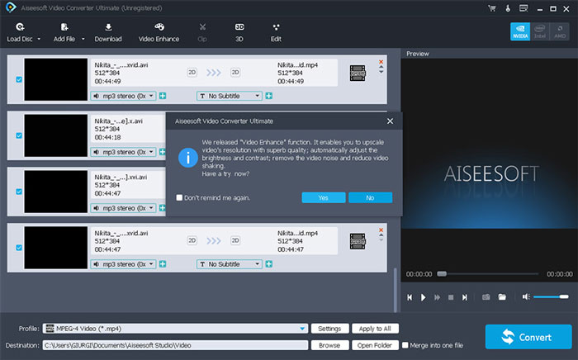This screenshot has width=578, height=360.
Task: Stop the preview playback
Action: coord(451,297)
